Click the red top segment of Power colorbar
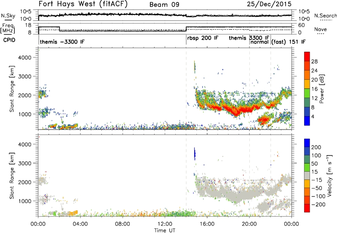The image size is (337, 233). click(307, 57)
